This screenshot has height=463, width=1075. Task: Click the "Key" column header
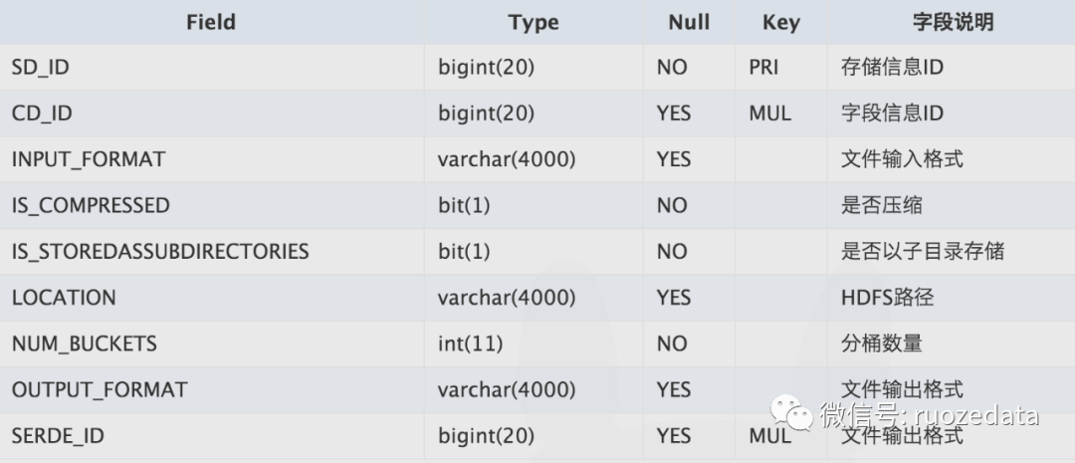pyautogui.click(x=780, y=22)
